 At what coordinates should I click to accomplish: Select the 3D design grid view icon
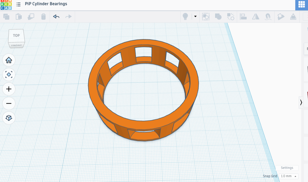302,4
